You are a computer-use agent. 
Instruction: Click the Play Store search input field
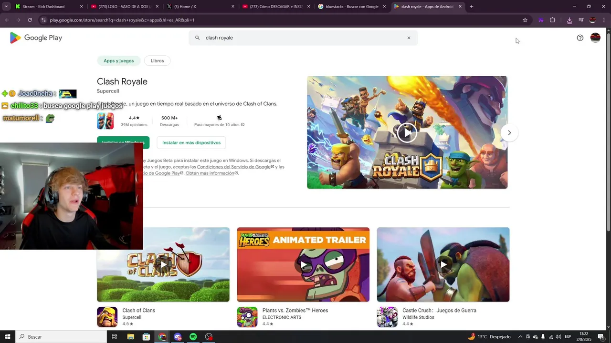303,38
